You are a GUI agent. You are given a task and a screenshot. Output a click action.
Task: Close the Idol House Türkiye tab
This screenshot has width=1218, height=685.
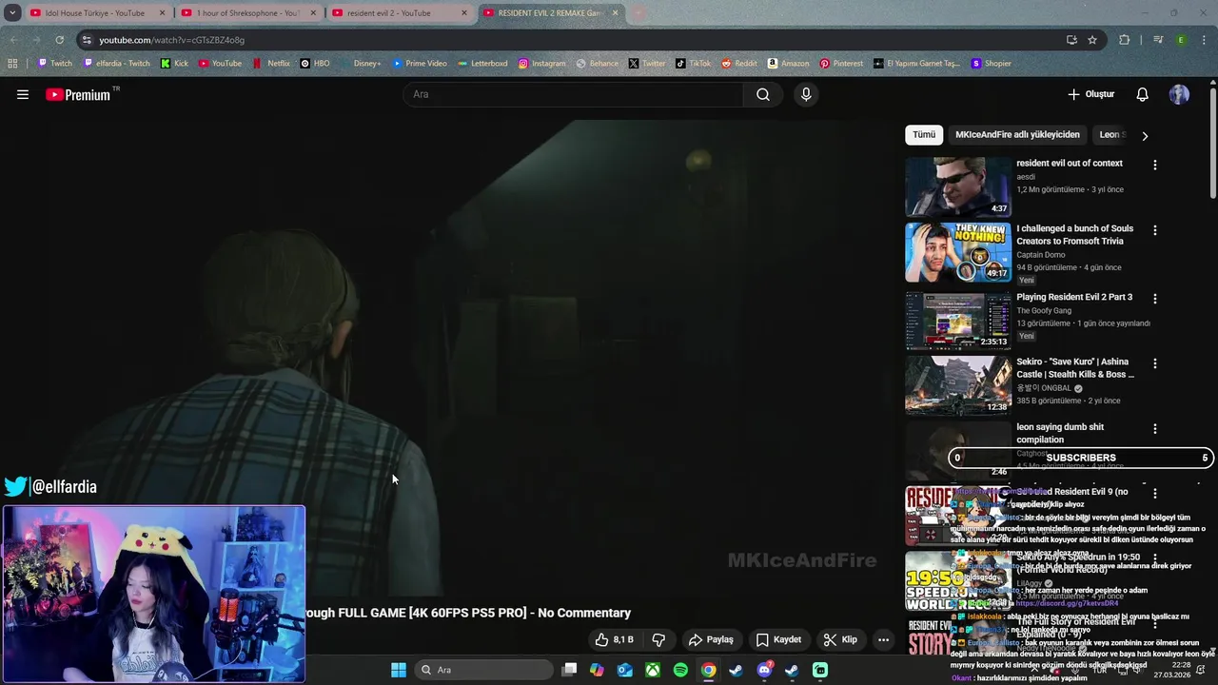pyautogui.click(x=162, y=13)
